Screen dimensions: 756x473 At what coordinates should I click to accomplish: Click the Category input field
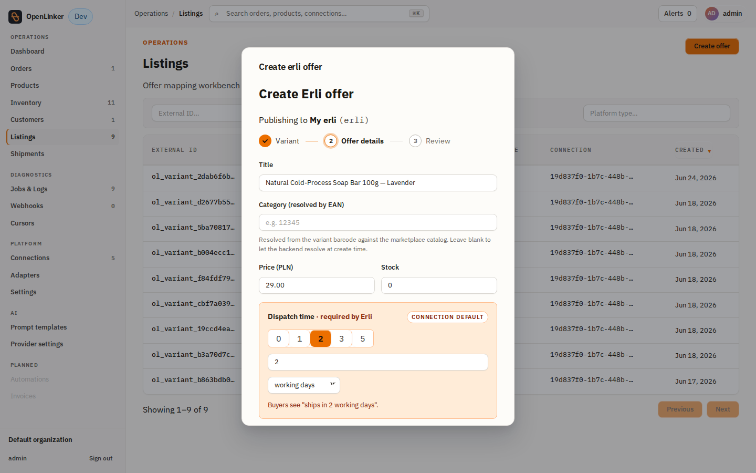378,222
